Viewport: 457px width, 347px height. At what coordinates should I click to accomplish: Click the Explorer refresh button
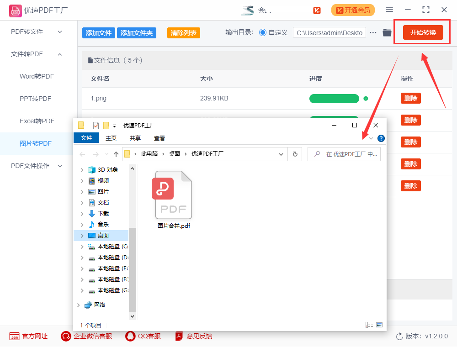pyautogui.click(x=295, y=154)
